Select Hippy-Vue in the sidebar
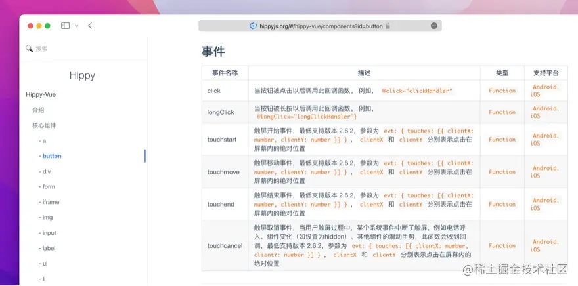The height and width of the screenshot is (286, 578). tap(41, 94)
